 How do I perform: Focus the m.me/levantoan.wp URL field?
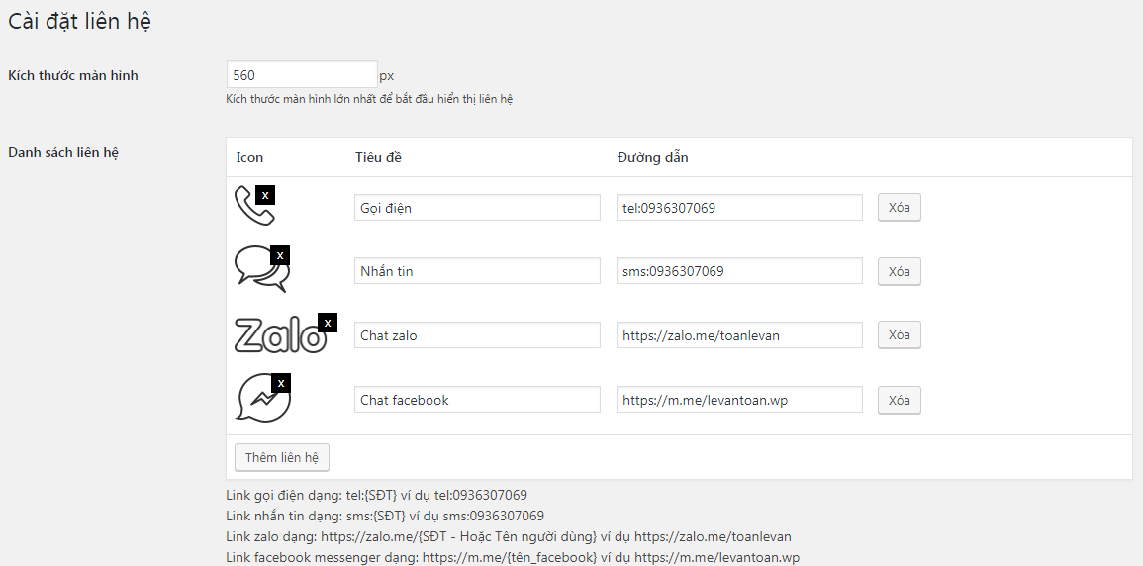[x=739, y=400]
